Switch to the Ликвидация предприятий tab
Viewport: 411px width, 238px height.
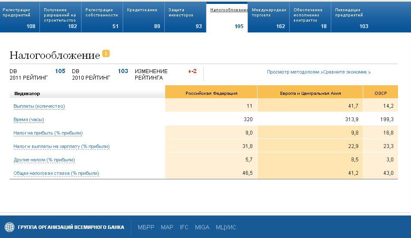(351, 17)
